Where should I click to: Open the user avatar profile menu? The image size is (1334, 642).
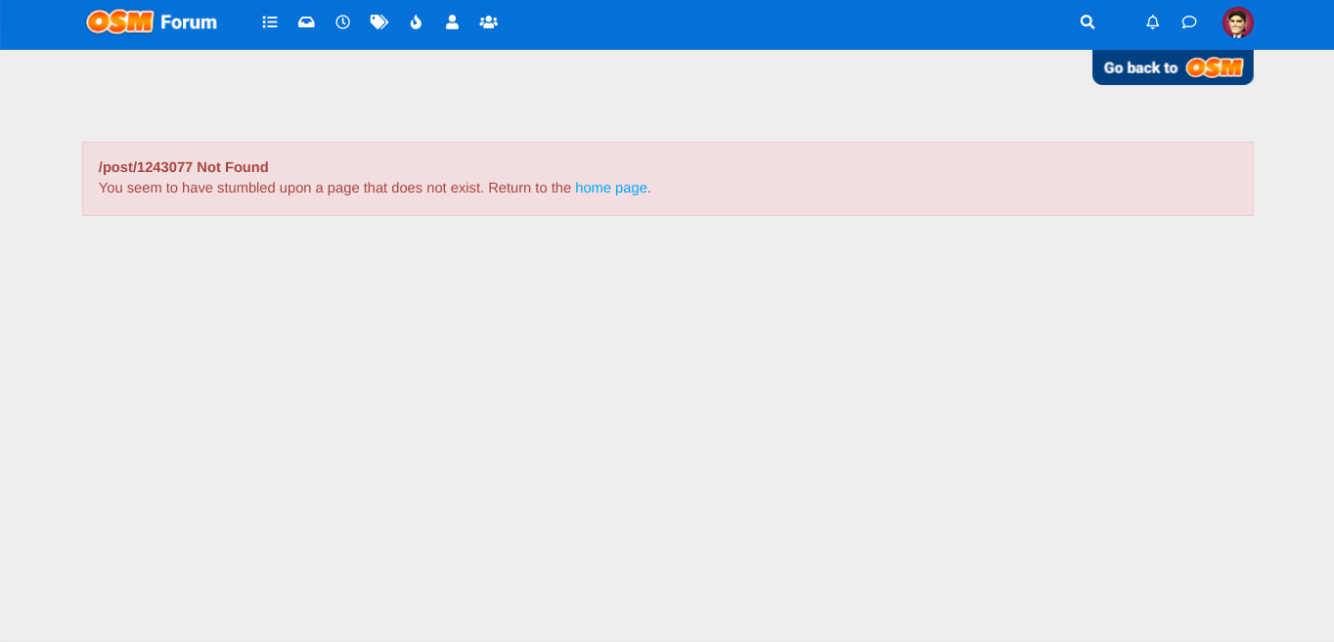point(1237,22)
